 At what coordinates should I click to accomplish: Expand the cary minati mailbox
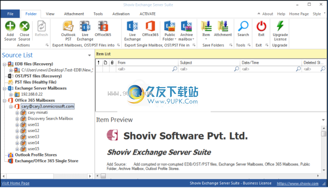[17, 113]
